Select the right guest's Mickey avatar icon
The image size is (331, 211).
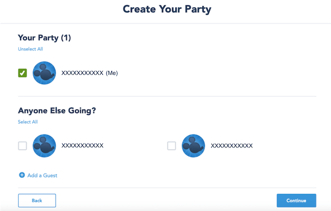pos(193,146)
